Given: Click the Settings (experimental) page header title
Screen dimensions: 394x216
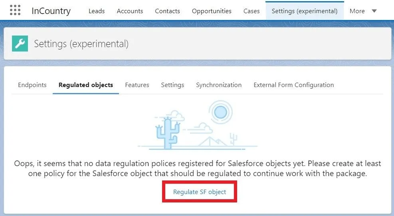Looking at the screenshot, I should [81, 44].
